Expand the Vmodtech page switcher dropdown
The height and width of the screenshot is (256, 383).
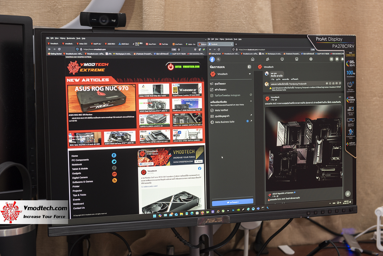250,74
